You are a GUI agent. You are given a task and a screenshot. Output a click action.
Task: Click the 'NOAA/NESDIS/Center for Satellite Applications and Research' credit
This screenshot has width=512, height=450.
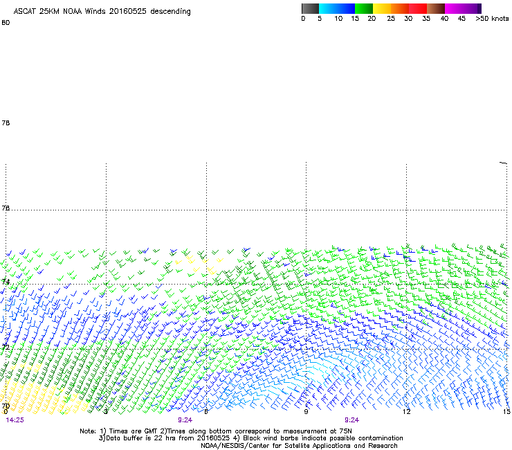pos(299,446)
